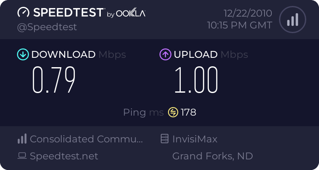
Task: Click the Speedtest gauge logo icon
Action: pyautogui.click(x=23, y=13)
